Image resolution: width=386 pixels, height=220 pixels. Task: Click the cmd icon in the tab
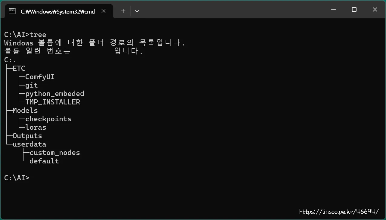coord(12,11)
